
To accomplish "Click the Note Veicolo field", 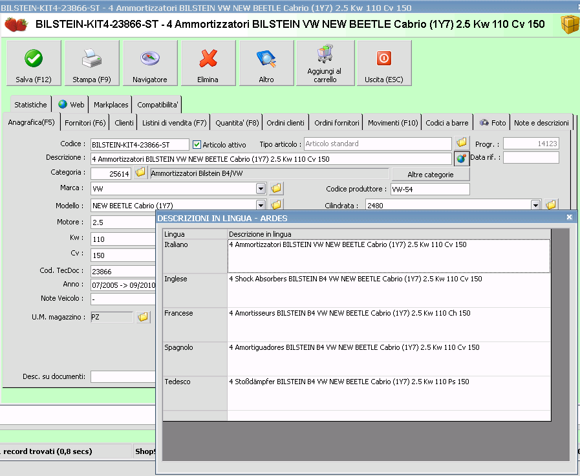I will [123, 299].
